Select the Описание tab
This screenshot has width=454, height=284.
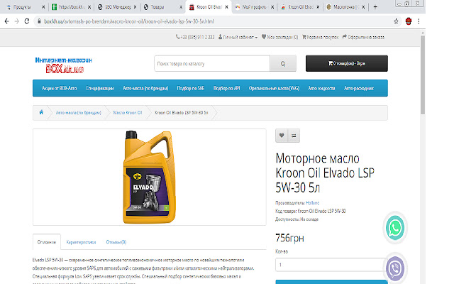pyautogui.click(x=47, y=241)
